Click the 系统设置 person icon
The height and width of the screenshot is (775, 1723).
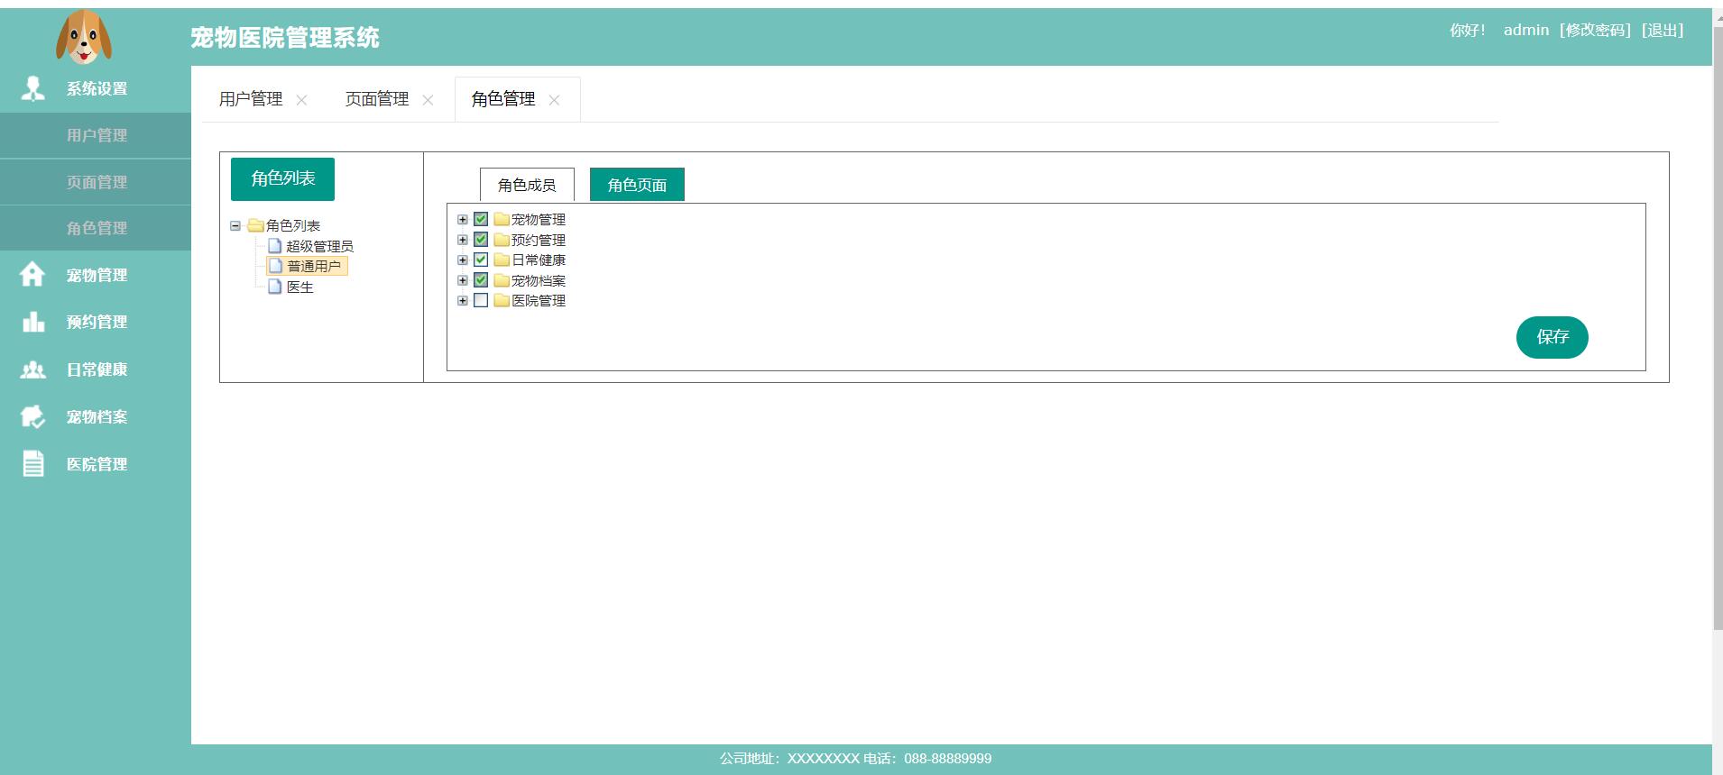pyautogui.click(x=33, y=88)
